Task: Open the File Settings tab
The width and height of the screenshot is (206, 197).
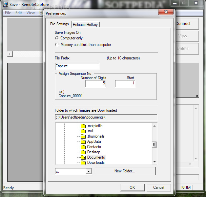Action: click(59, 24)
